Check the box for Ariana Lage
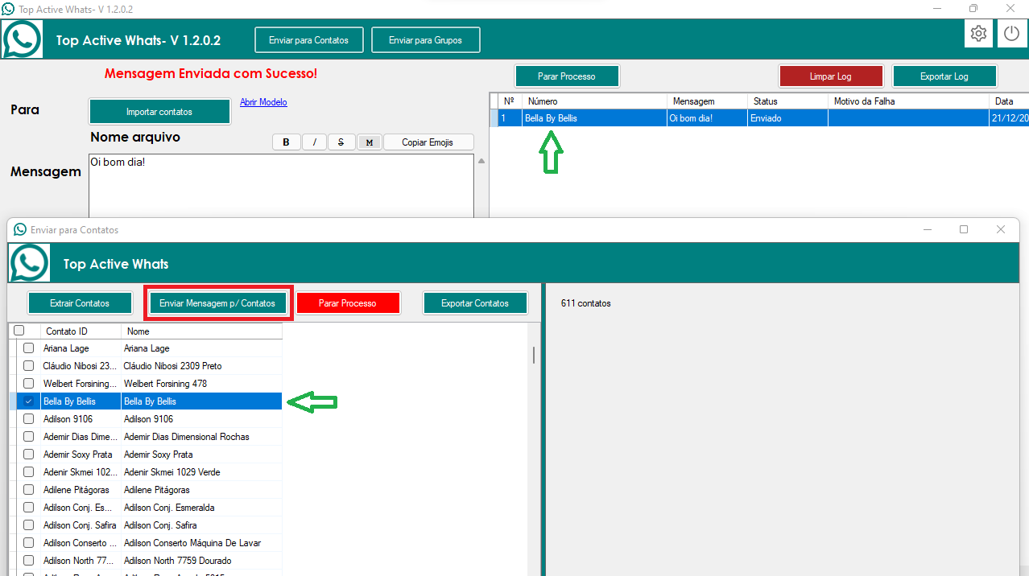This screenshot has width=1029, height=576. coord(28,348)
